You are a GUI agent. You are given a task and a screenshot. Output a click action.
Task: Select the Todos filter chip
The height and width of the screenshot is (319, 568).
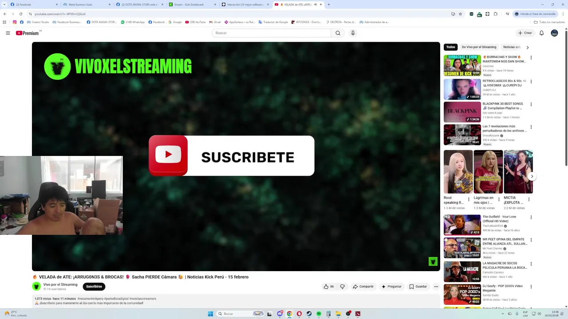(450, 47)
